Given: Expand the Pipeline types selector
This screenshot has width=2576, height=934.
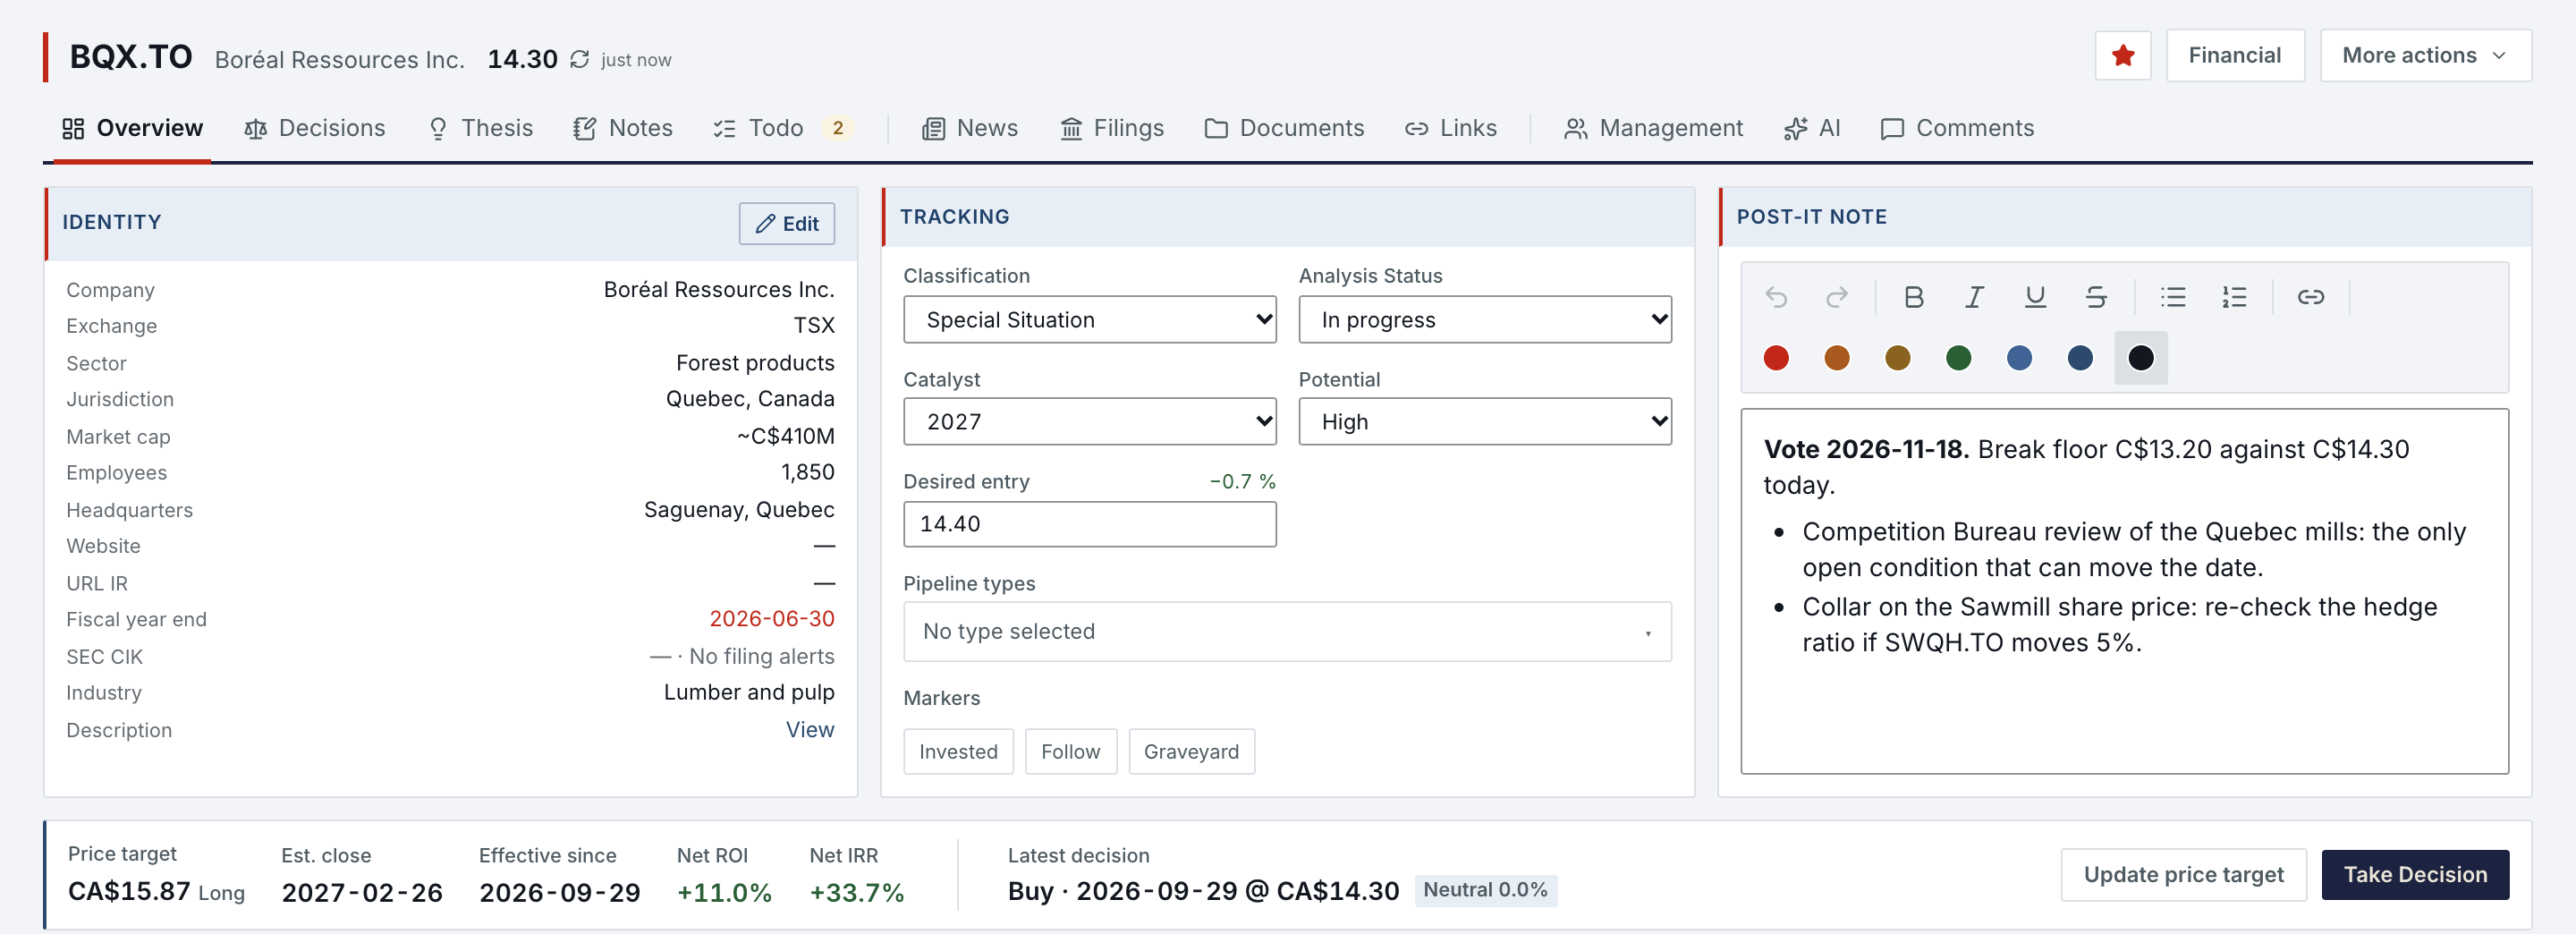Looking at the screenshot, I should [x=1287, y=631].
